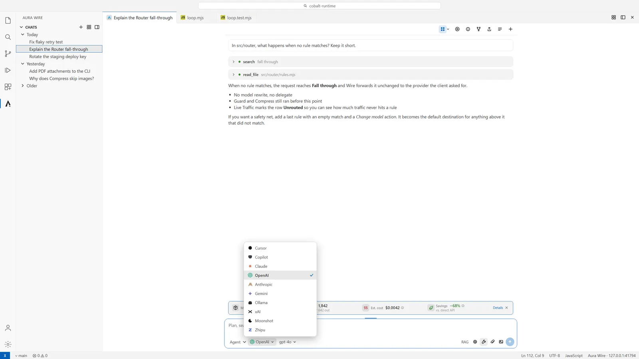The image size is (639, 359).
Task: Toggle the sidebar layout icon at top right
Action: [x=623, y=18]
